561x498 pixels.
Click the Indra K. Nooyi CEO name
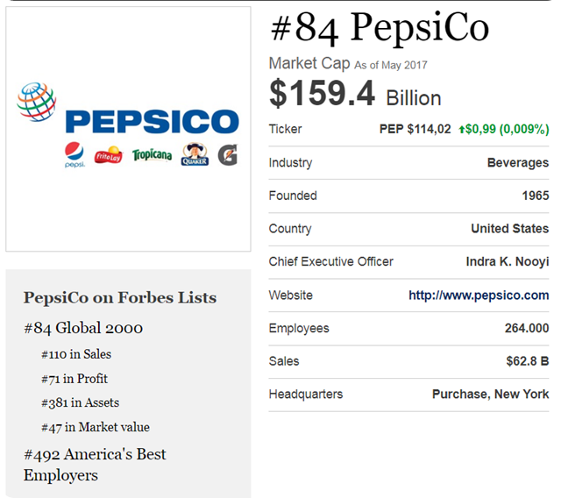[x=508, y=262]
